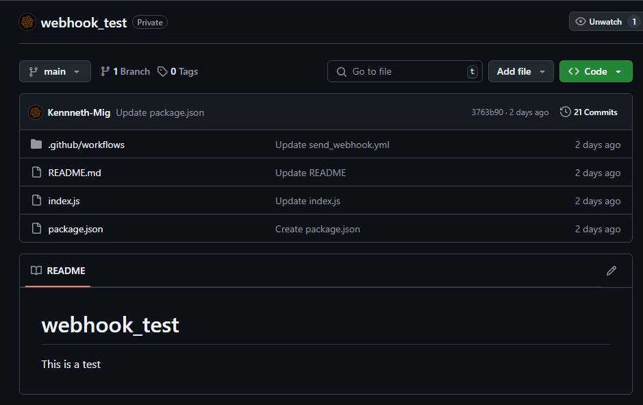Image resolution: width=643 pixels, height=405 pixels.
Task: Open the Create package.json commit message
Action: 318,229
